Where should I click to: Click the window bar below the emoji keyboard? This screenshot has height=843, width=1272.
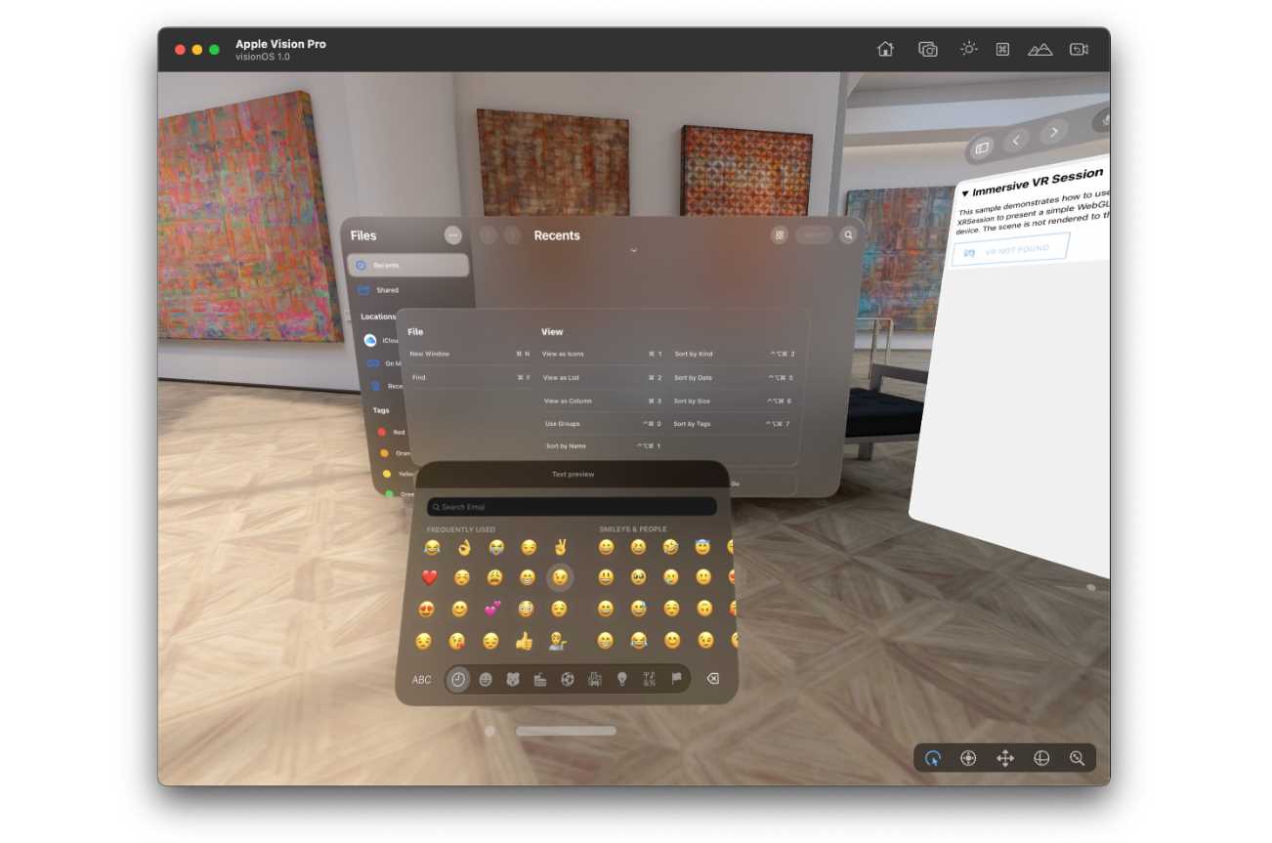566,731
